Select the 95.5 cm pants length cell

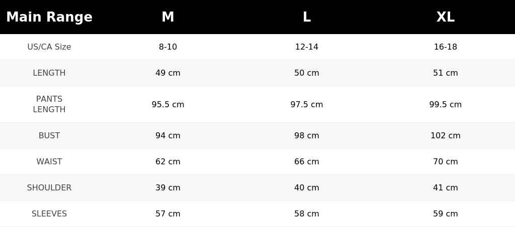[168, 104]
